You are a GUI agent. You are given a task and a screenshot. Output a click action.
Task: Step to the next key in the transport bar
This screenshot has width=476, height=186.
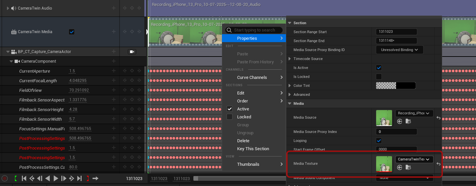[72, 178]
